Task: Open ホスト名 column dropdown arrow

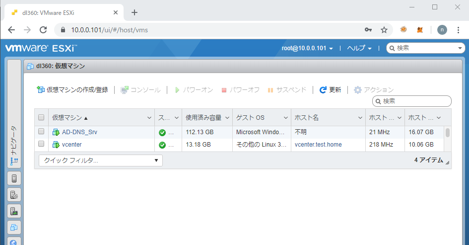Action: coord(360,118)
